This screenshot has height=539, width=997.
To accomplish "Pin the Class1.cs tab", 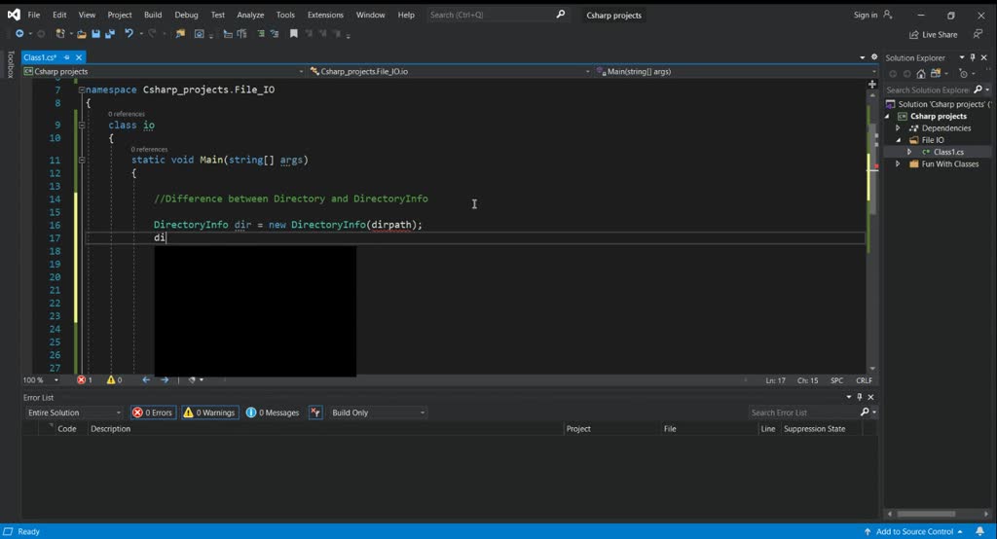I will click(x=68, y=58).
